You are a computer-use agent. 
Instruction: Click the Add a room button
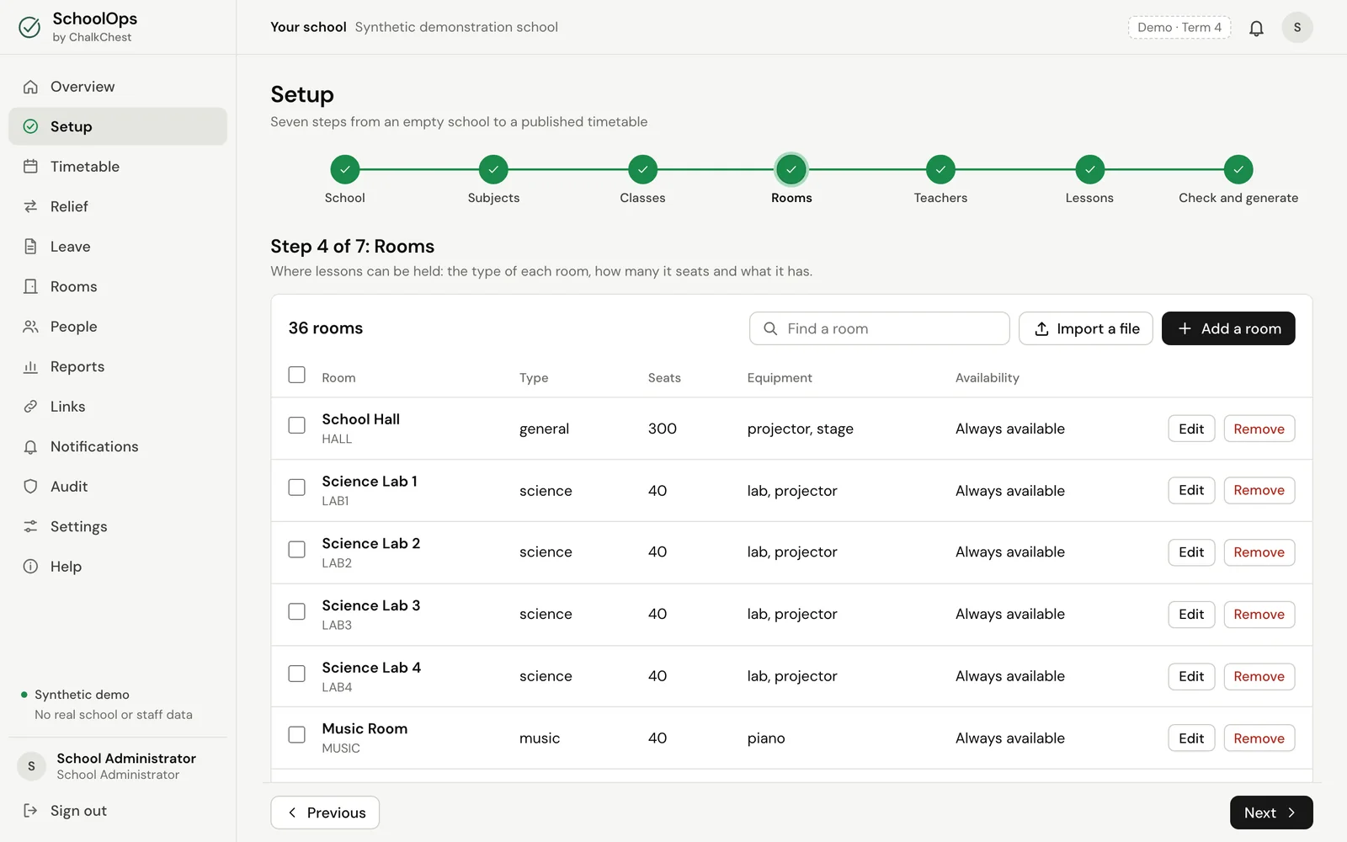click(1228, 328)
